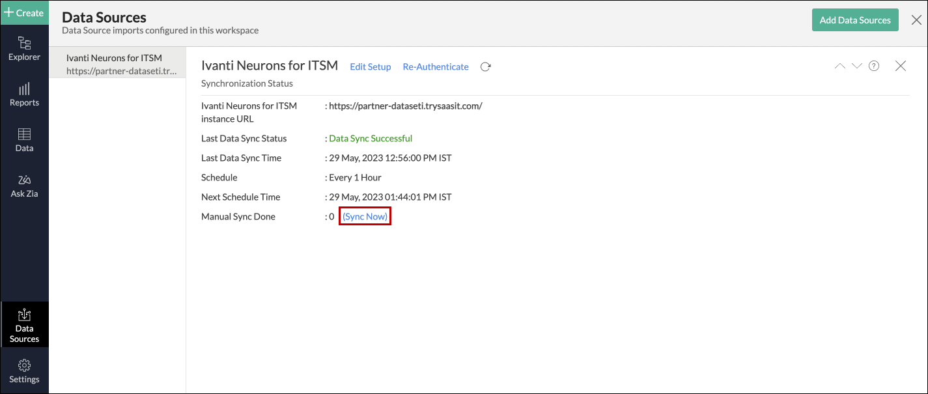Re-Authenticate the Ivanti Neurons connection
The width and height of the screenshot is (928, 394).
click(x=435, y=66)
